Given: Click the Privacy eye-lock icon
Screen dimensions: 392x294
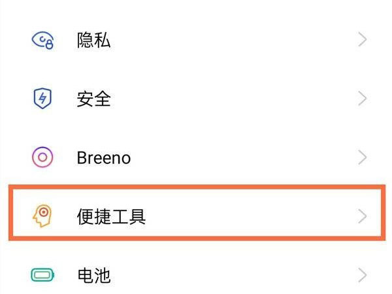Looking at the screenshot, I should click(x=43, y=41).
